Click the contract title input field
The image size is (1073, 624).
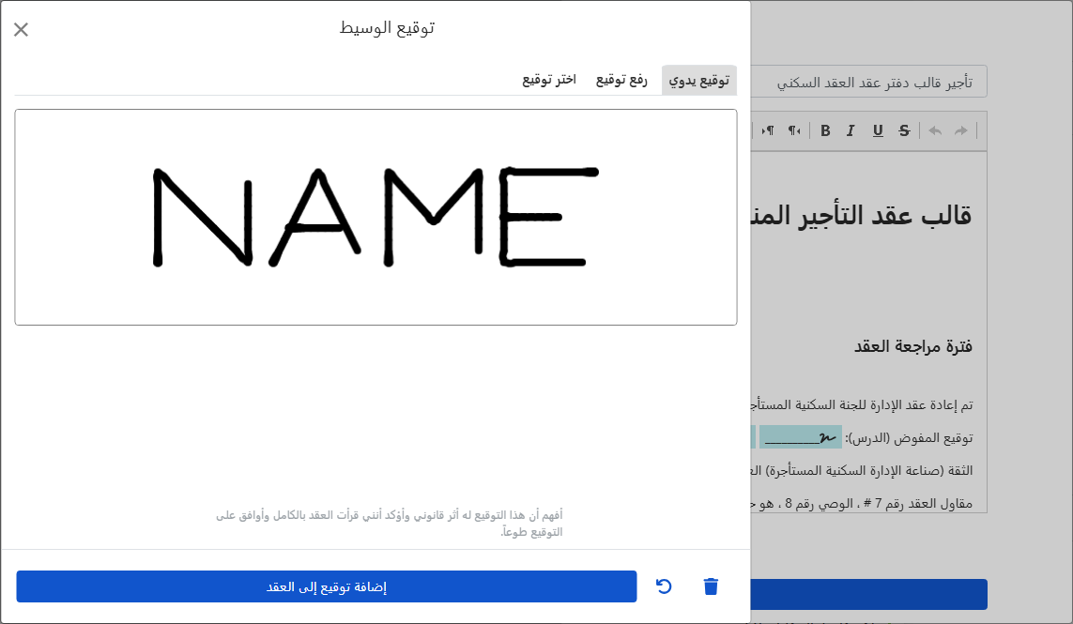pyautogui.click(x=869, y=83)
